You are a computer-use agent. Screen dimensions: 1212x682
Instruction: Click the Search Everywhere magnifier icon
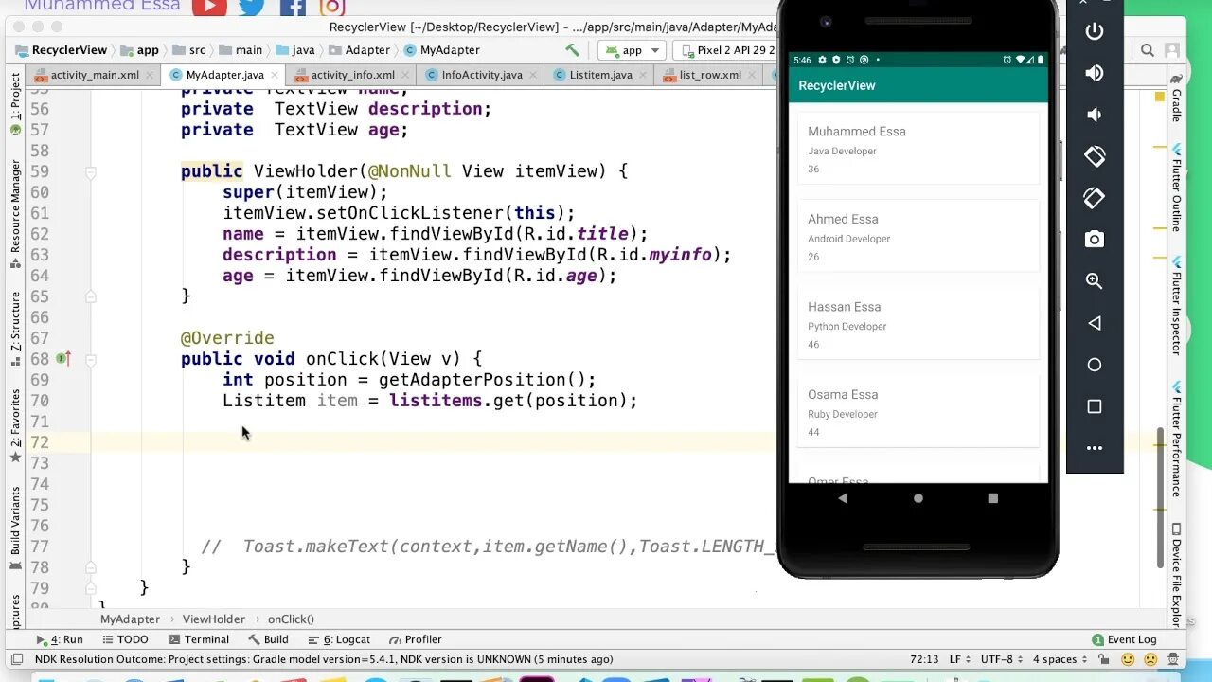click(1148, 50)
